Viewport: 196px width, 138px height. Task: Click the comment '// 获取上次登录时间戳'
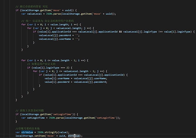[30, 111]
